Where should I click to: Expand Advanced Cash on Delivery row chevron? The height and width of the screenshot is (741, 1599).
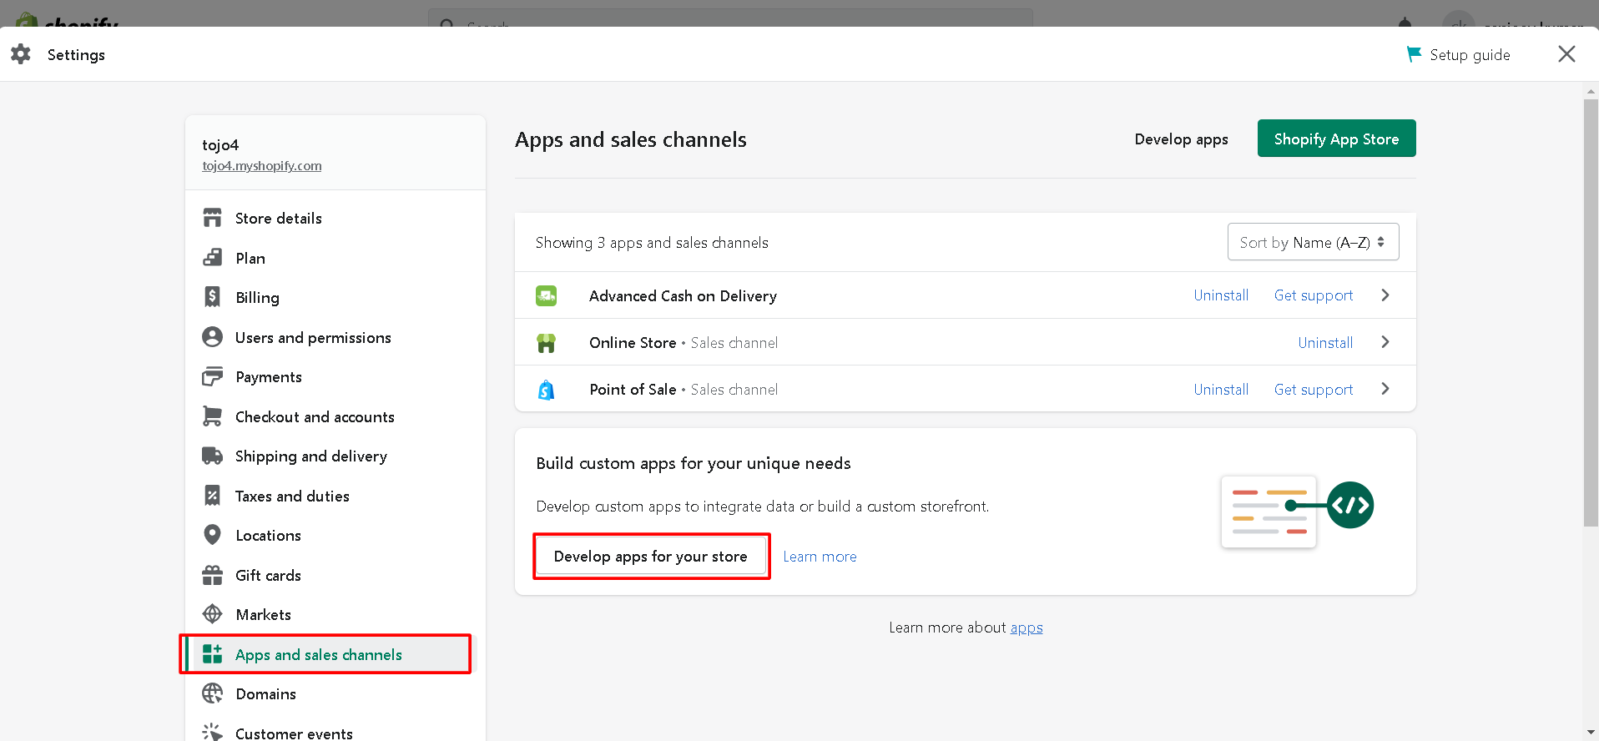tap(1385, 295)
